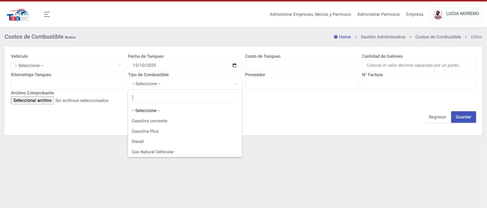This screenshot has width=487, height=208.
Task: Open the calendar picker in Fecha de Tanqueo
Action: click(234, 66)
